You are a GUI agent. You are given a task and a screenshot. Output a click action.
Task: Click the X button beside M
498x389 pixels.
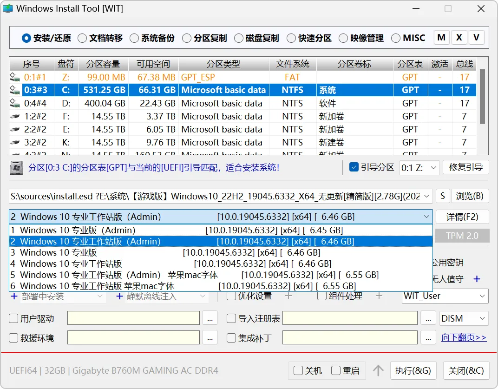click(x=459, y=38)
